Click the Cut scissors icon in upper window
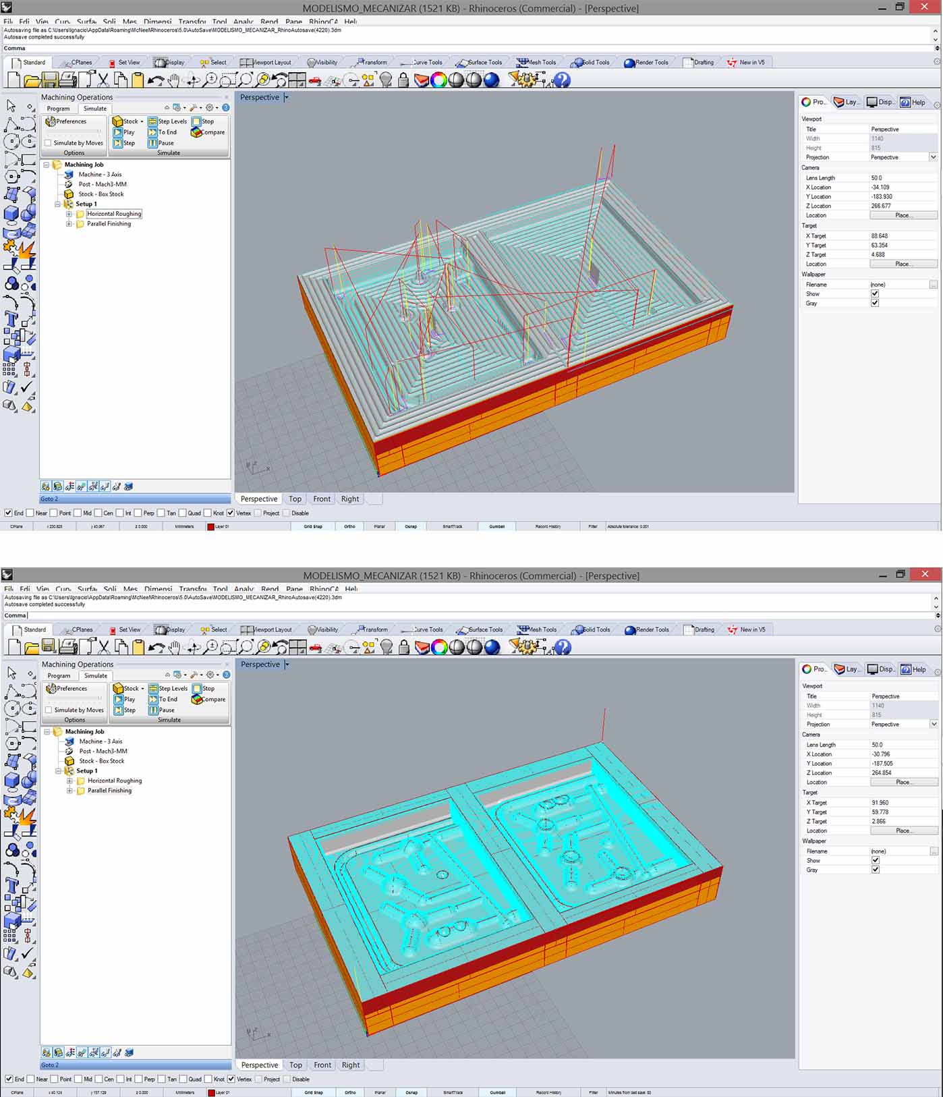This screenshot has height=1097, width=943. [103, 80]
